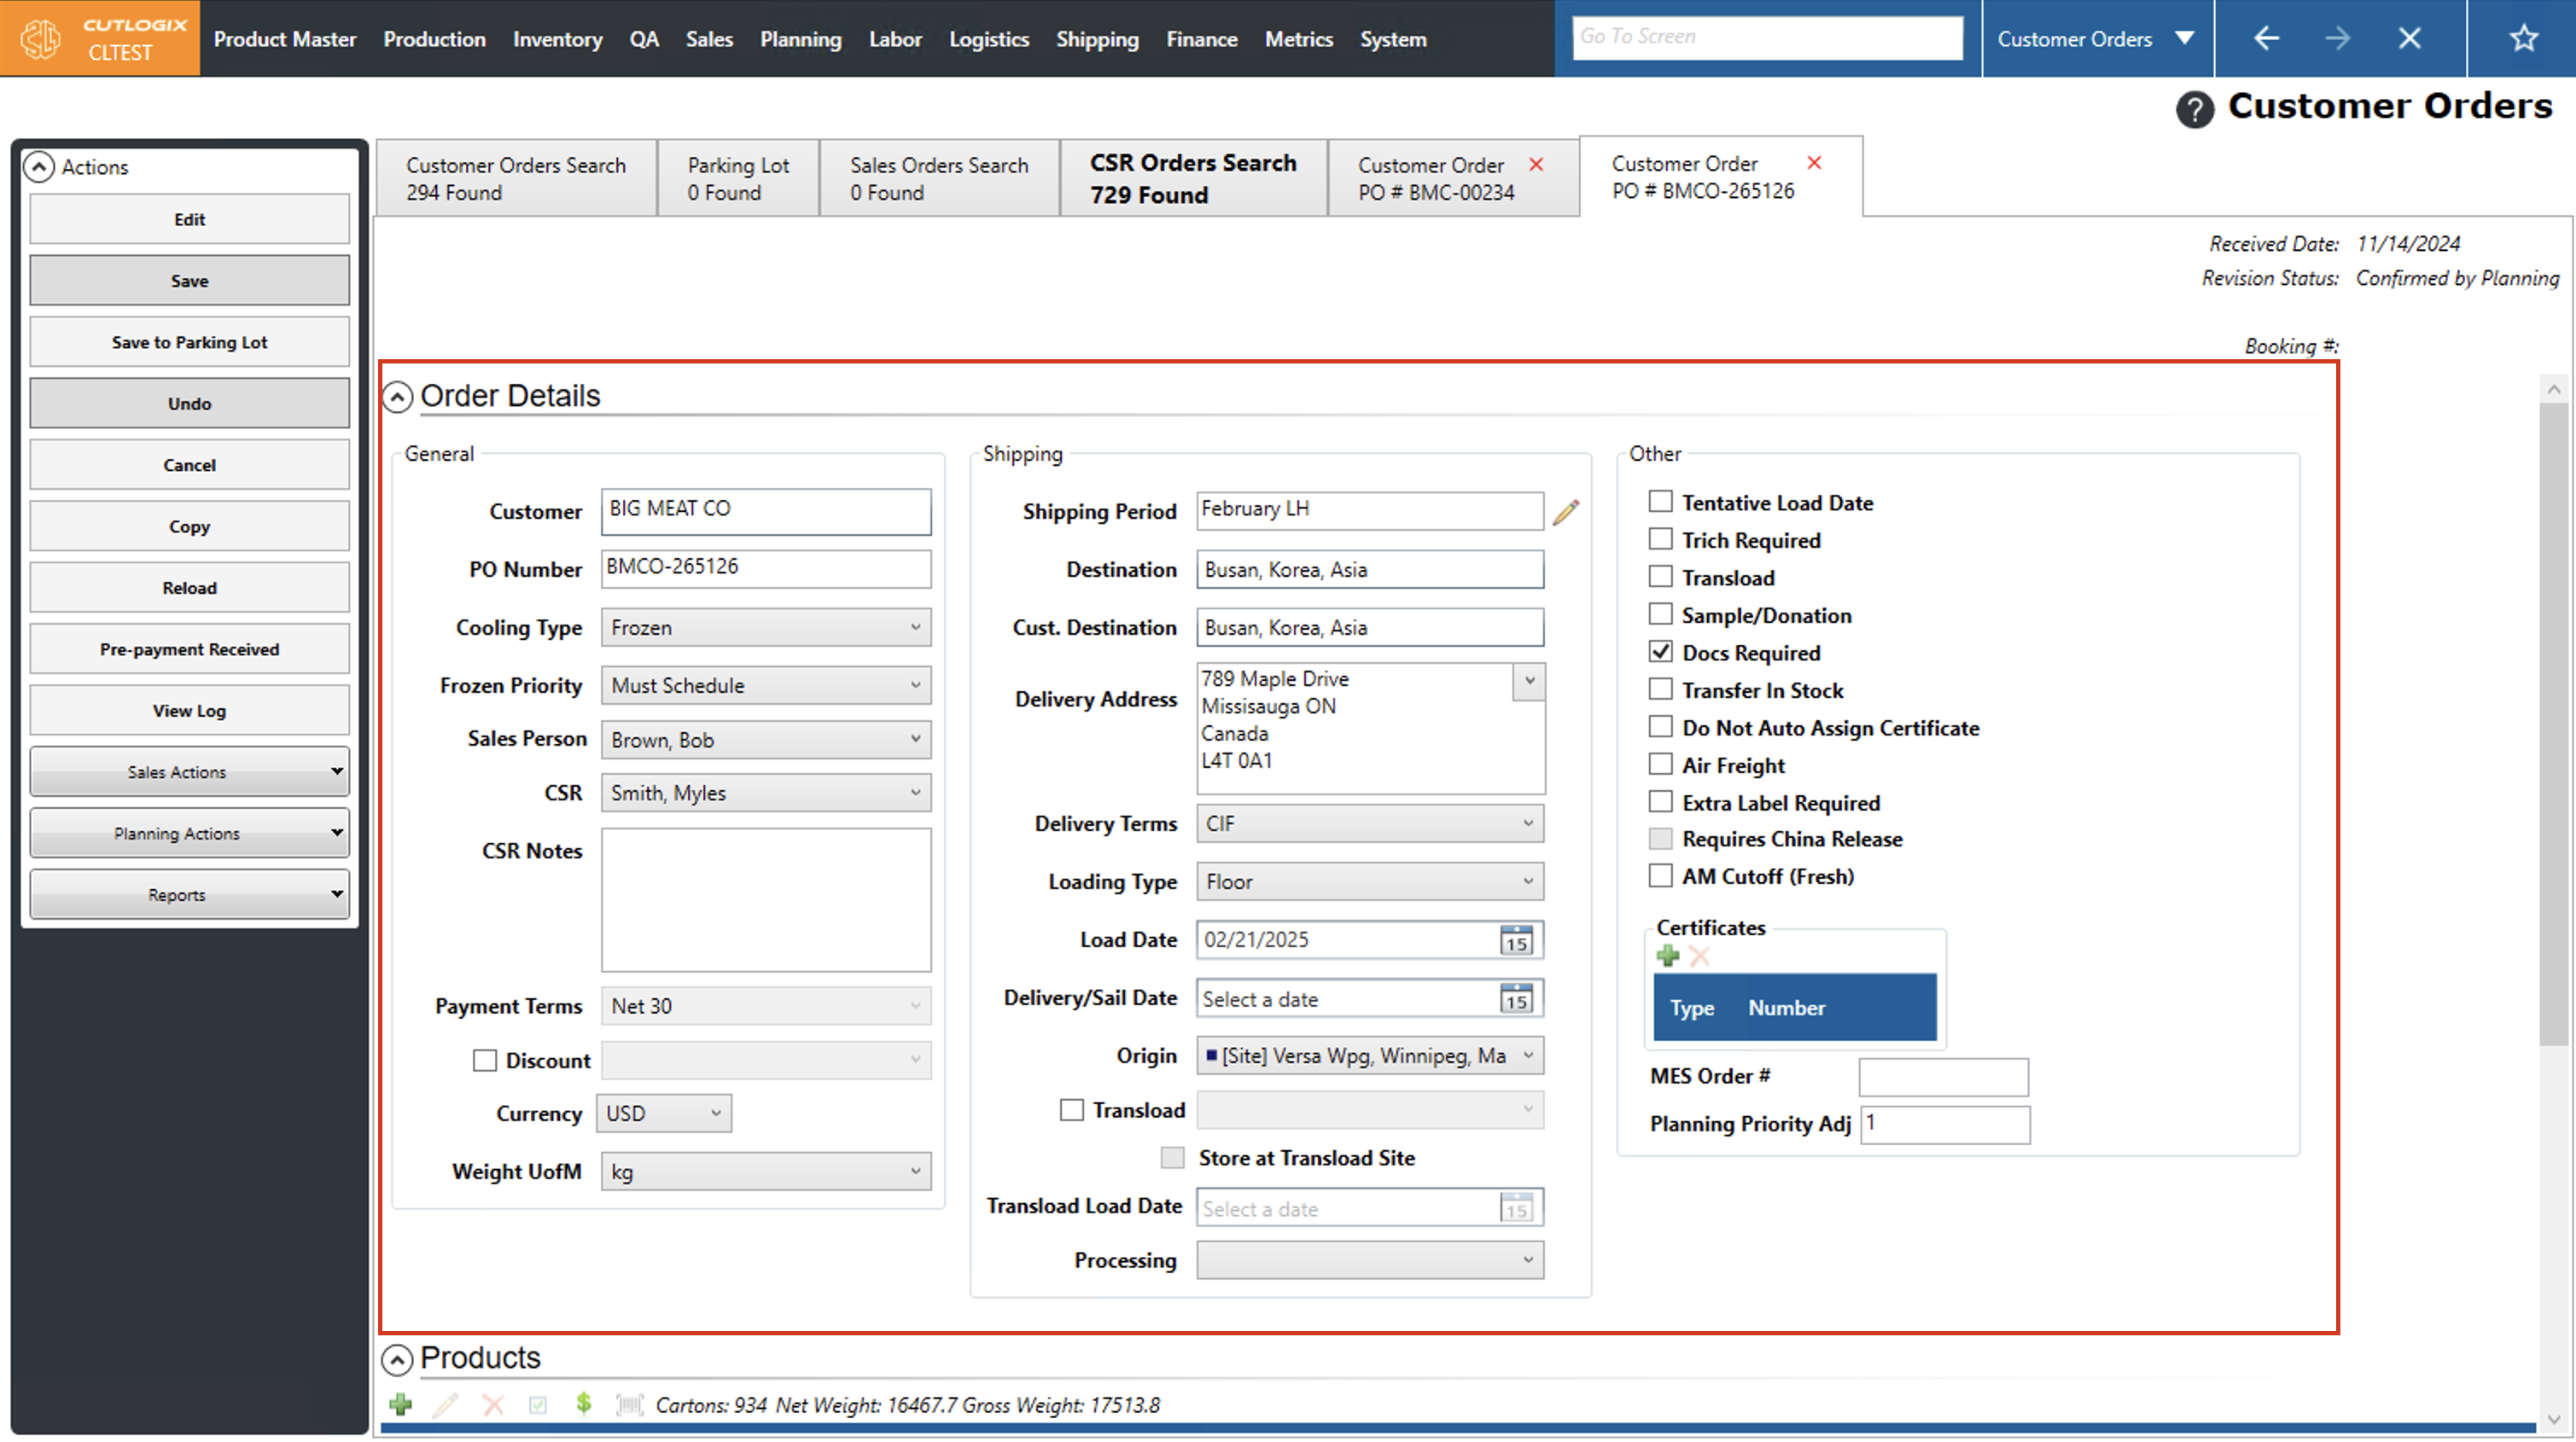Click the back arrow navigation icon
2576x1442 pixels.
[x=2266, y=39]
